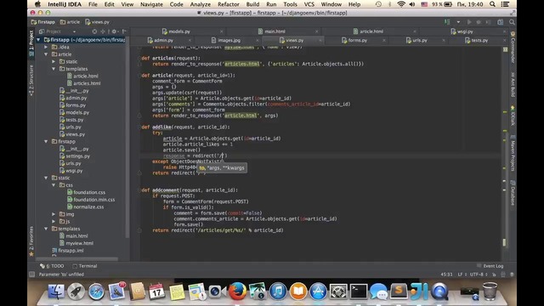
Task: Click the article breadcrumb in navigation bar
Action: pos(70,22)
